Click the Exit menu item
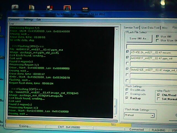 click(x=39, y=20)
